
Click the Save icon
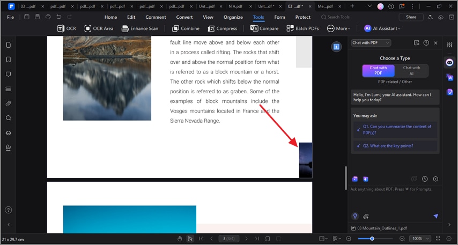coord(27,17)
